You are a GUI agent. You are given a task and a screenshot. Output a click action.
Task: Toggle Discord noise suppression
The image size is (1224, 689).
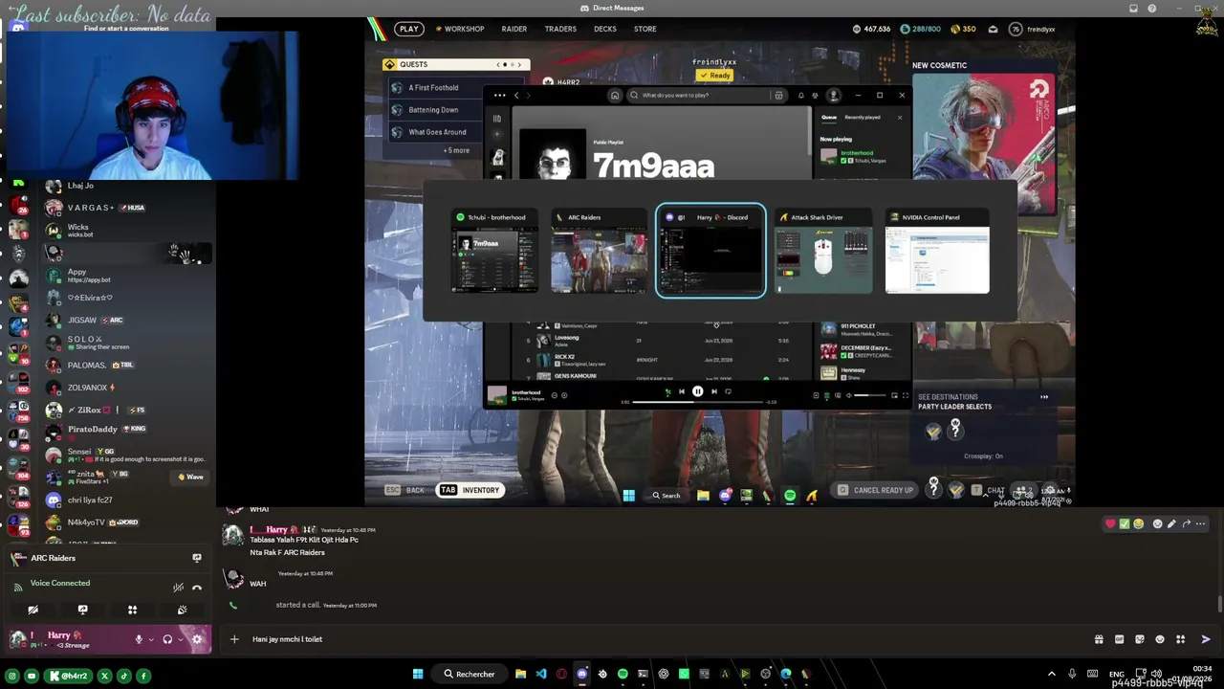tap(178, 588)
